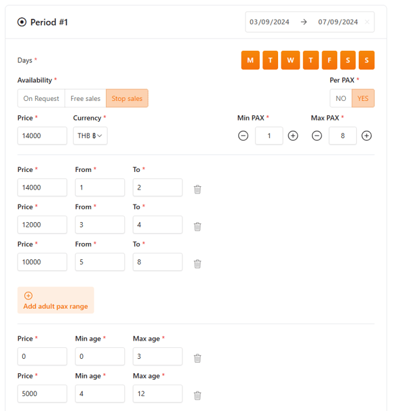Delete the 5 to 8 pax range row
Image resolution: width=394 pixels, height=411 pixels.
(197, 263)
